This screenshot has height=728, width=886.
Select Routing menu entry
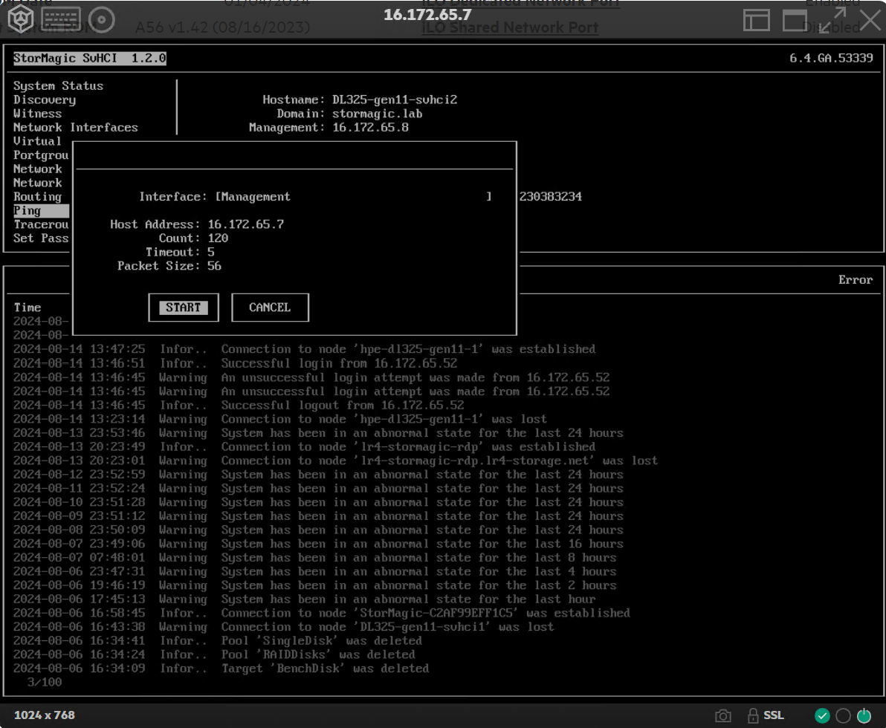click(38, 197)
